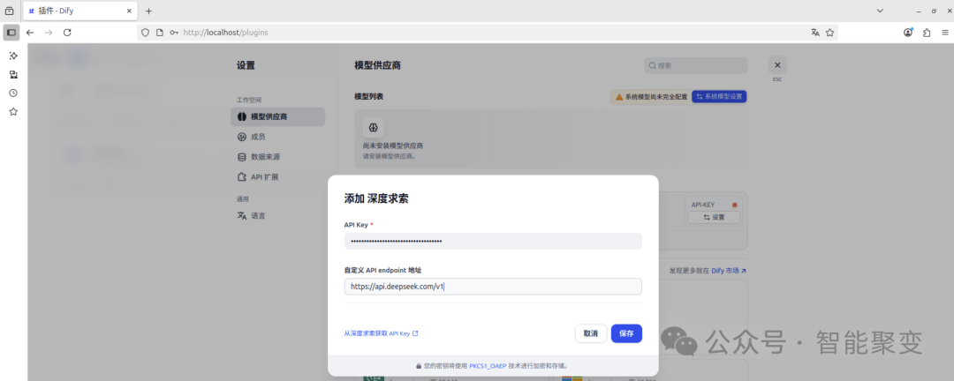Click the 添加 深度求索 dialog title
Viewport: 954px width, 381px height.
376,198
